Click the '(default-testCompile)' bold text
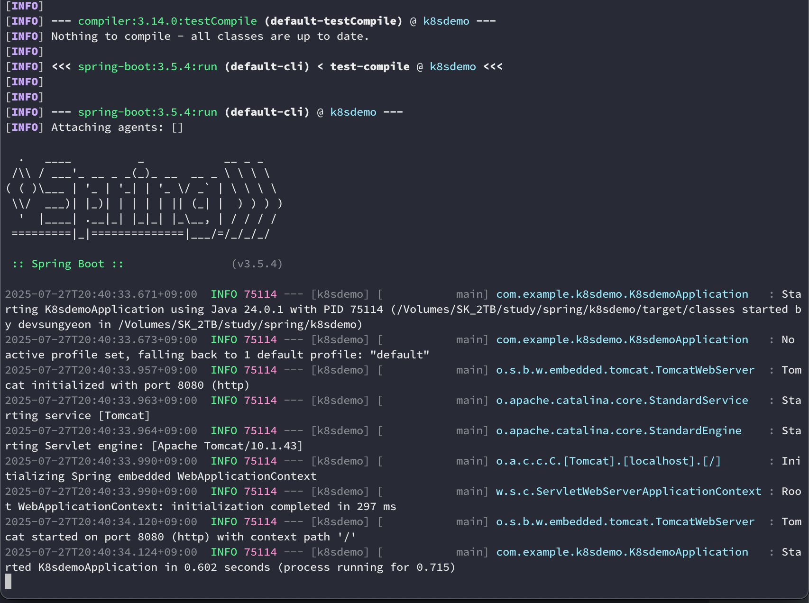809x603 pixels. 333,21
